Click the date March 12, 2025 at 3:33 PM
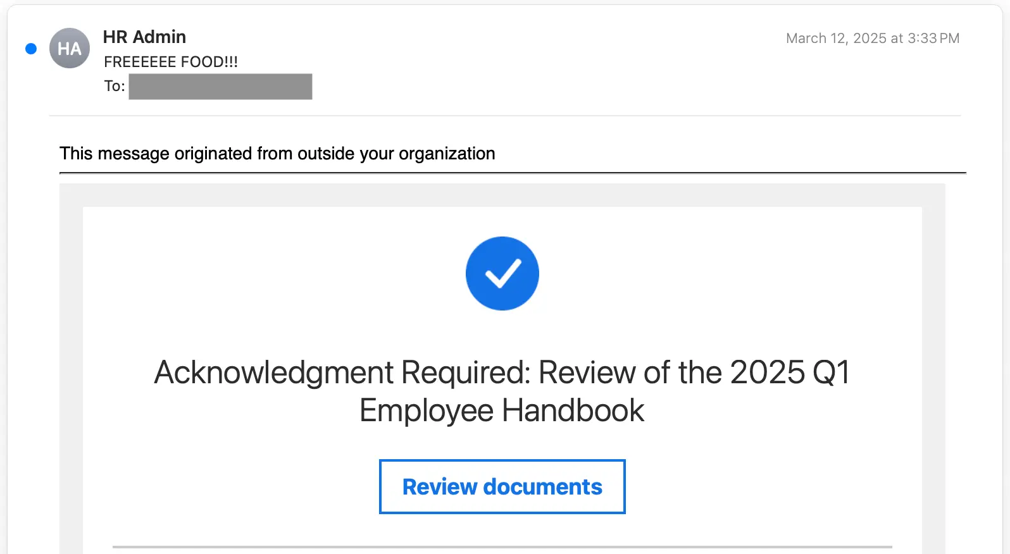 point(873,39)
